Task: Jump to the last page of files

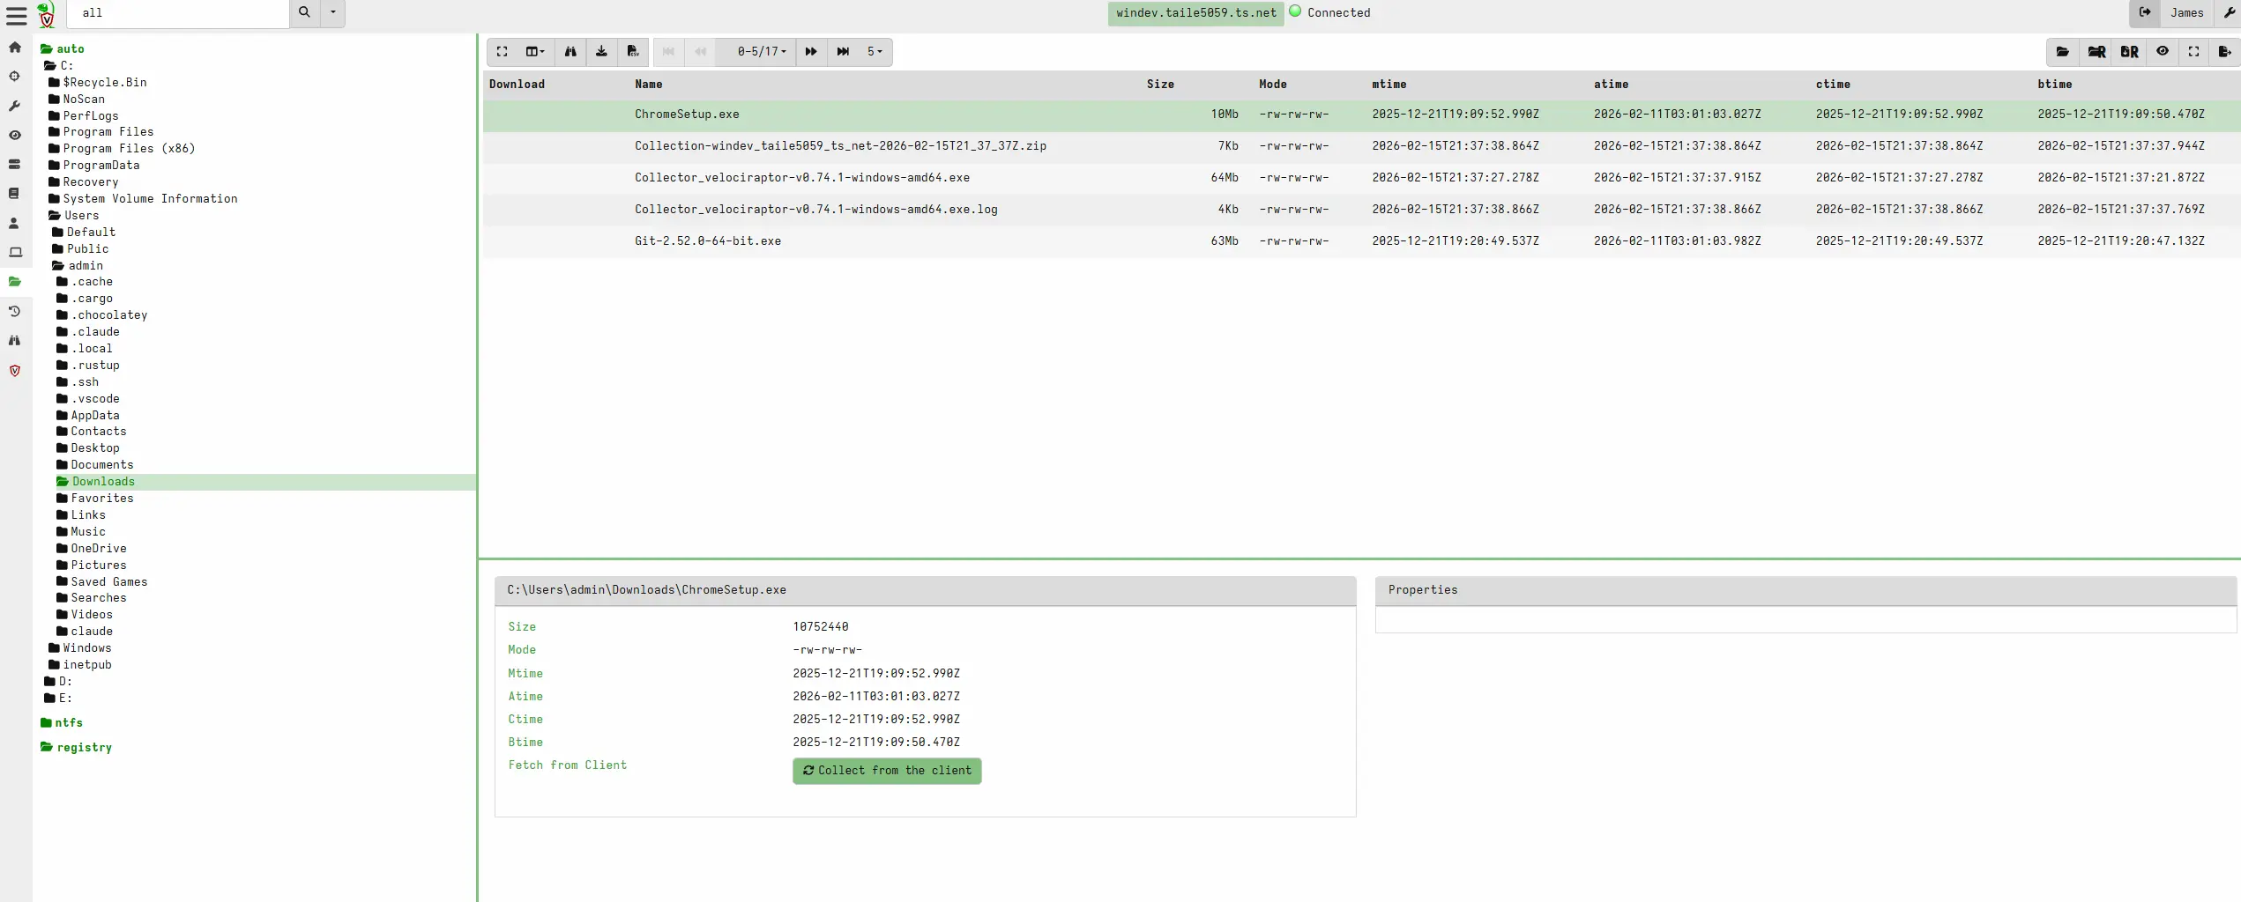Action: 843,52
